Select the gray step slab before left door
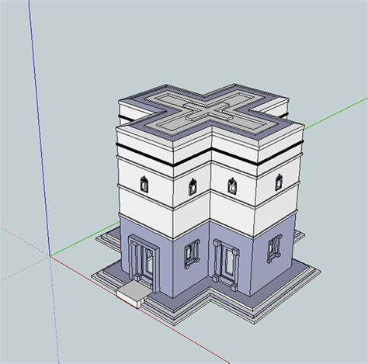This screenshot has width=368, height=364. pos(134,294)
